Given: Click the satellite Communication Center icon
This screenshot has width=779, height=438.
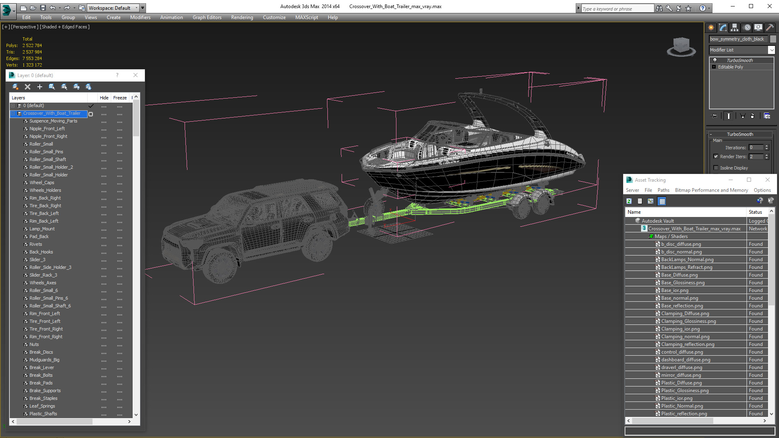Looking at the screenshot, I should (679, 8).
